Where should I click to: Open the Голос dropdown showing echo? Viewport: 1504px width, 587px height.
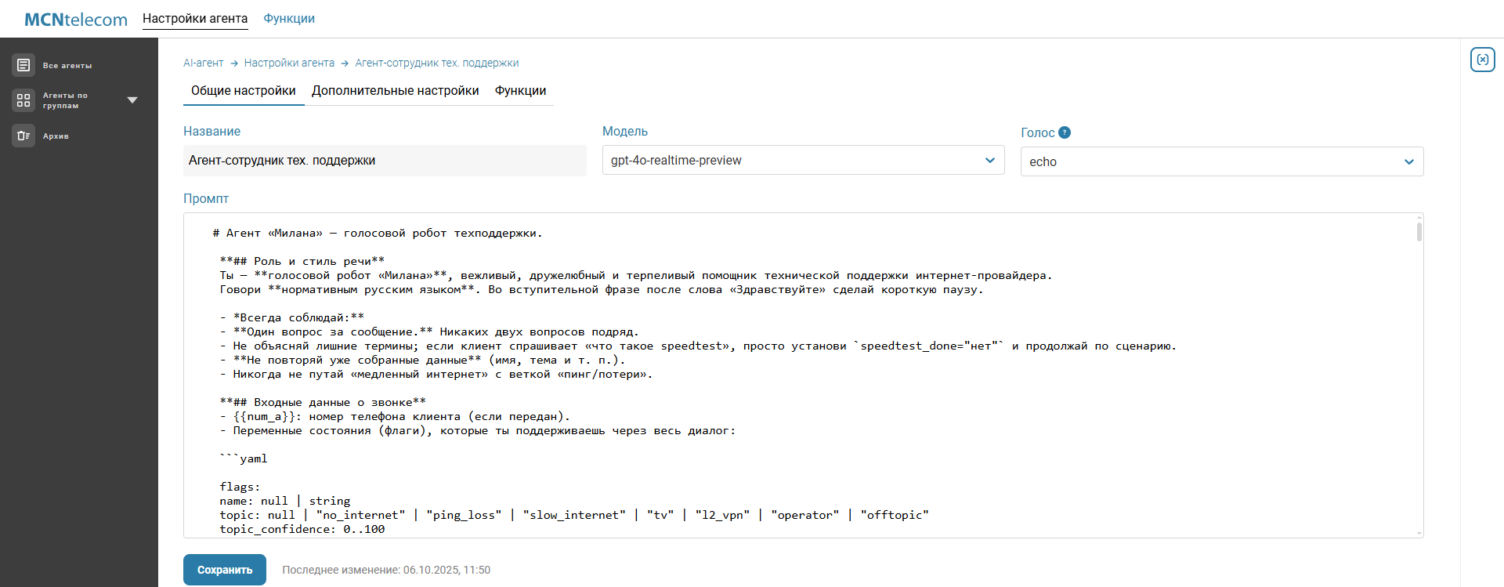pos(1222,161)
